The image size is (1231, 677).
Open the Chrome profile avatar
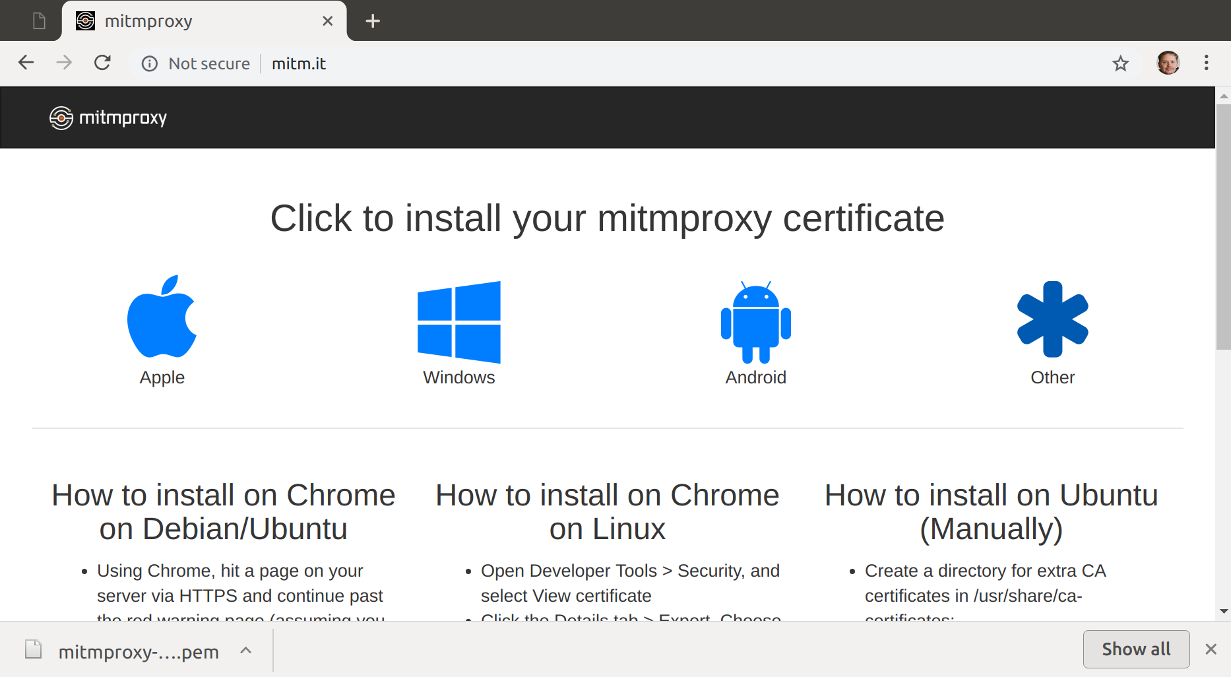[x=1168, y=63]
